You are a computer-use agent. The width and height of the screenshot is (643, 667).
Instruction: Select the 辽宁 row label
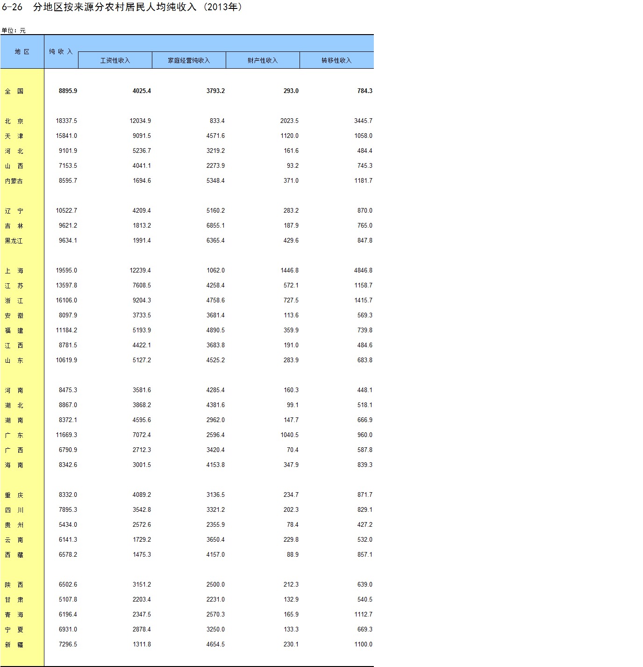pos(14,211)
